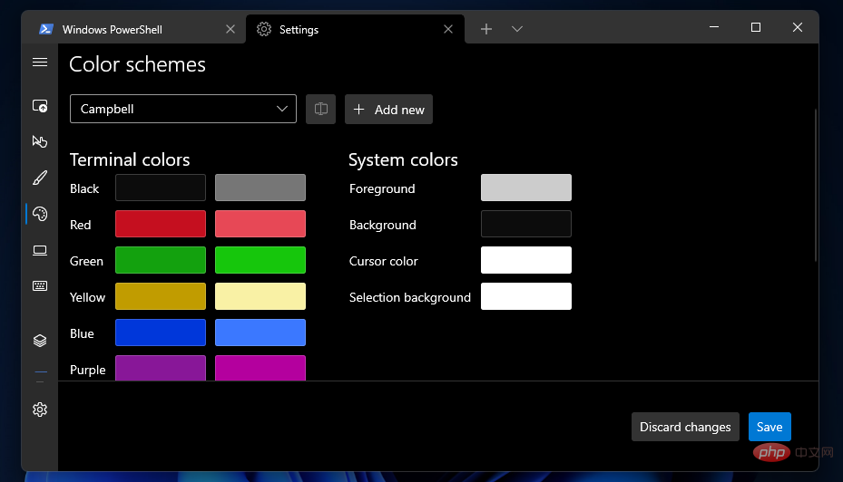Pick the dark Yellow color swatch

(161, 296)
